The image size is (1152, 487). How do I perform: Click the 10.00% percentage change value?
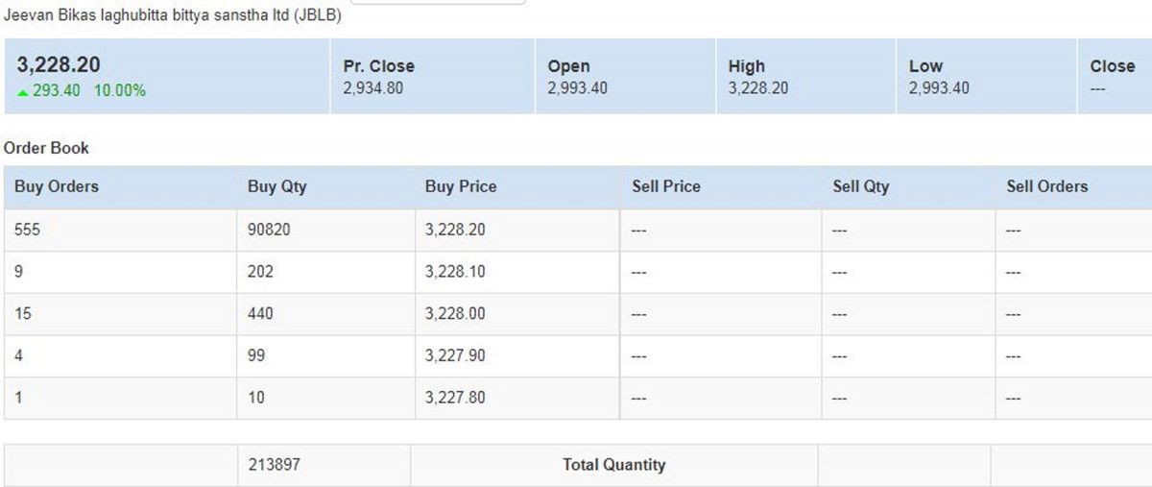click(x=120, y=90)
